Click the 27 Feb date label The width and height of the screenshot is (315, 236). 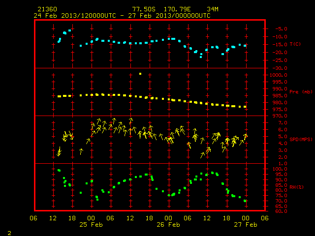[246, 225]
